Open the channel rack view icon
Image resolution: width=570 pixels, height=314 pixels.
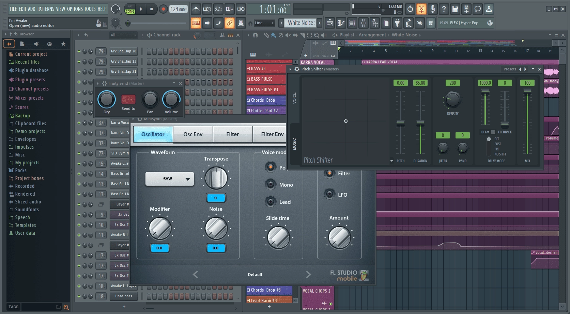tap(352, 23)
